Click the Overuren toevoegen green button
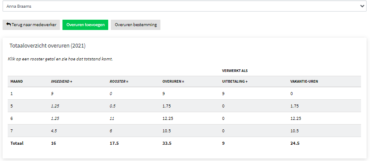The height and width of the screenshot is (161, 370). point(85,25)
